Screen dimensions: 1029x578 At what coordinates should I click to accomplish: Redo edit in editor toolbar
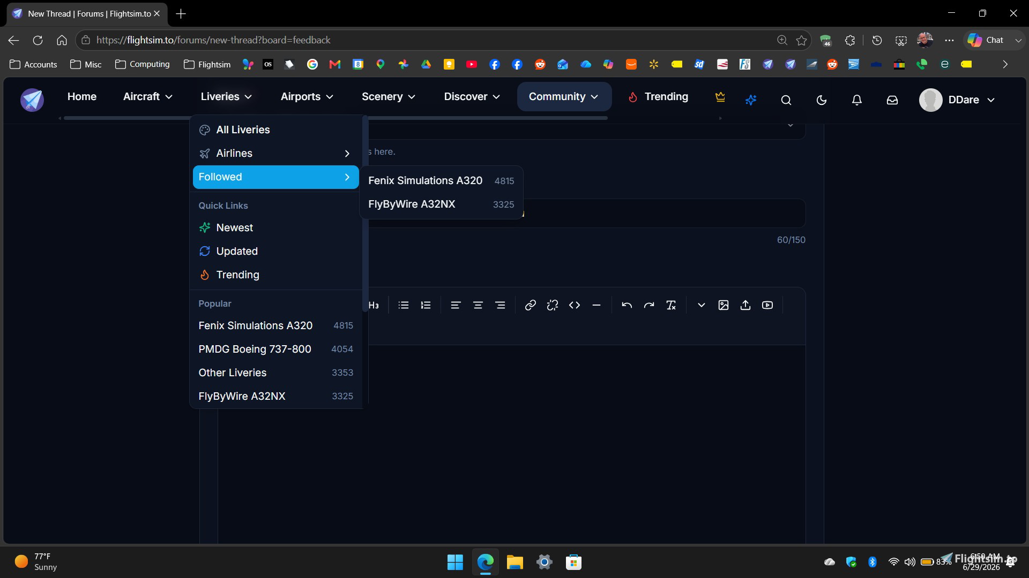point(649,305)
